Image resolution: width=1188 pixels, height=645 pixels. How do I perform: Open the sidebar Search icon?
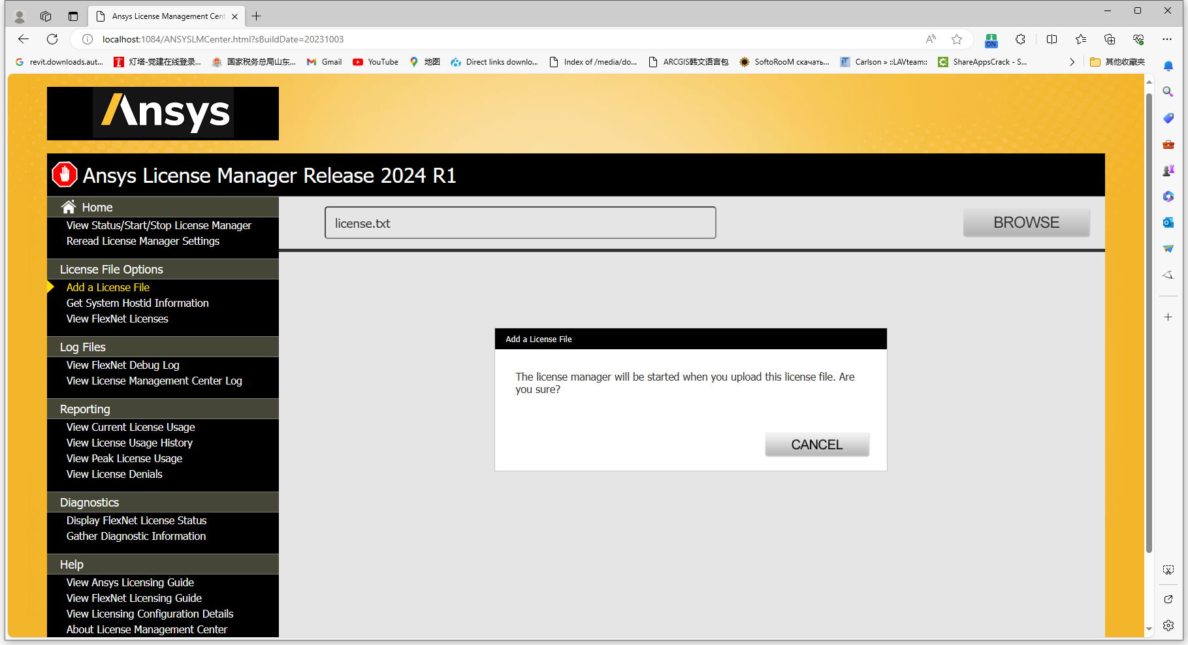pos(1168,92)
